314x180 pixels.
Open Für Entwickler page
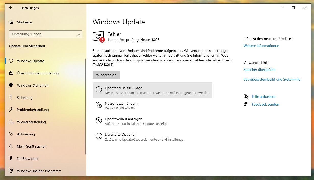point(45,159)
